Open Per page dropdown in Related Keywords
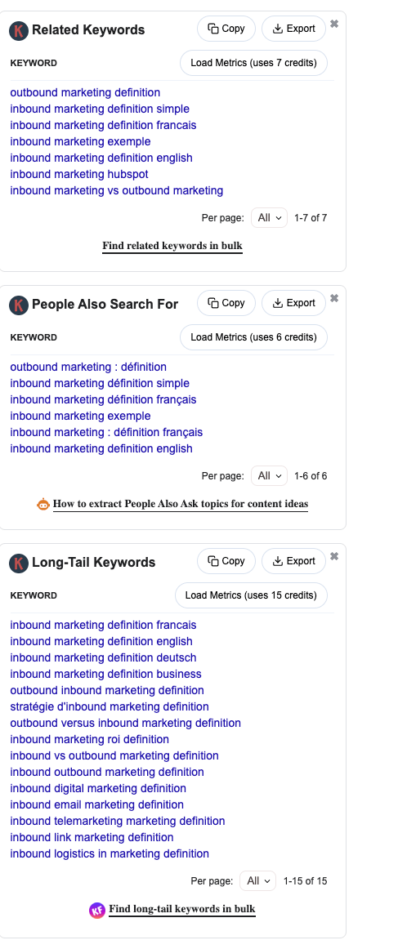Viewport: 398px width, 949px height. 270,218
